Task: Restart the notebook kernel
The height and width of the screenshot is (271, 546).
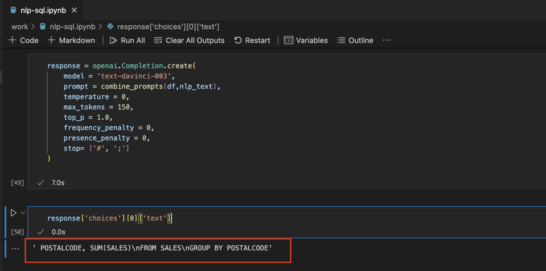Action: 252,40
